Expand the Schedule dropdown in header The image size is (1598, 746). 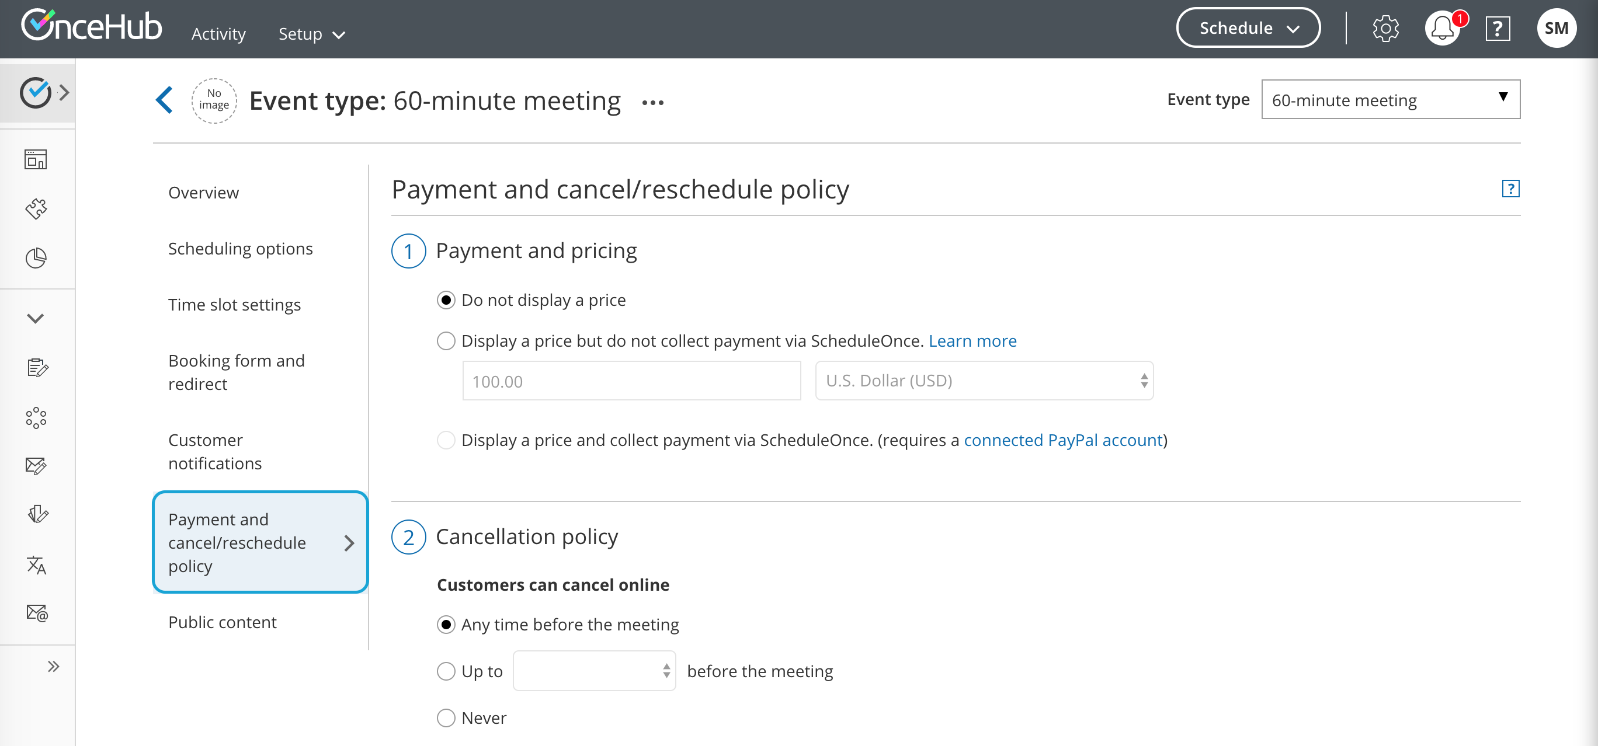(x=1248, y=28)
